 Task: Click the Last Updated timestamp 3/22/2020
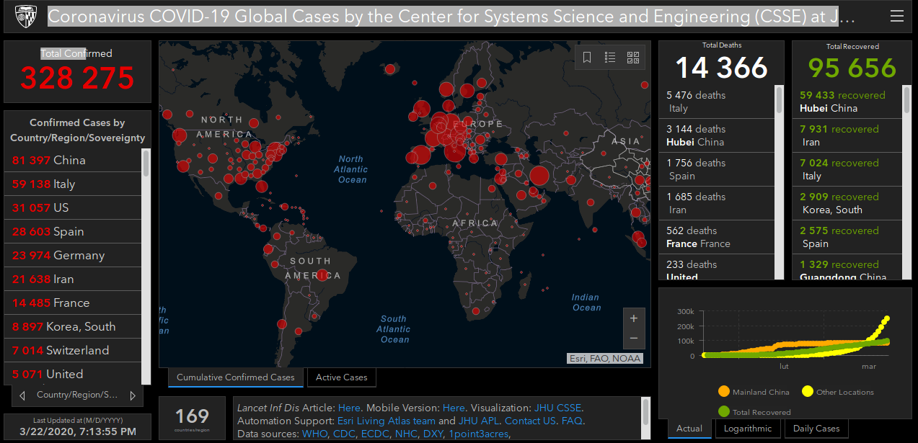coord(77,432)
